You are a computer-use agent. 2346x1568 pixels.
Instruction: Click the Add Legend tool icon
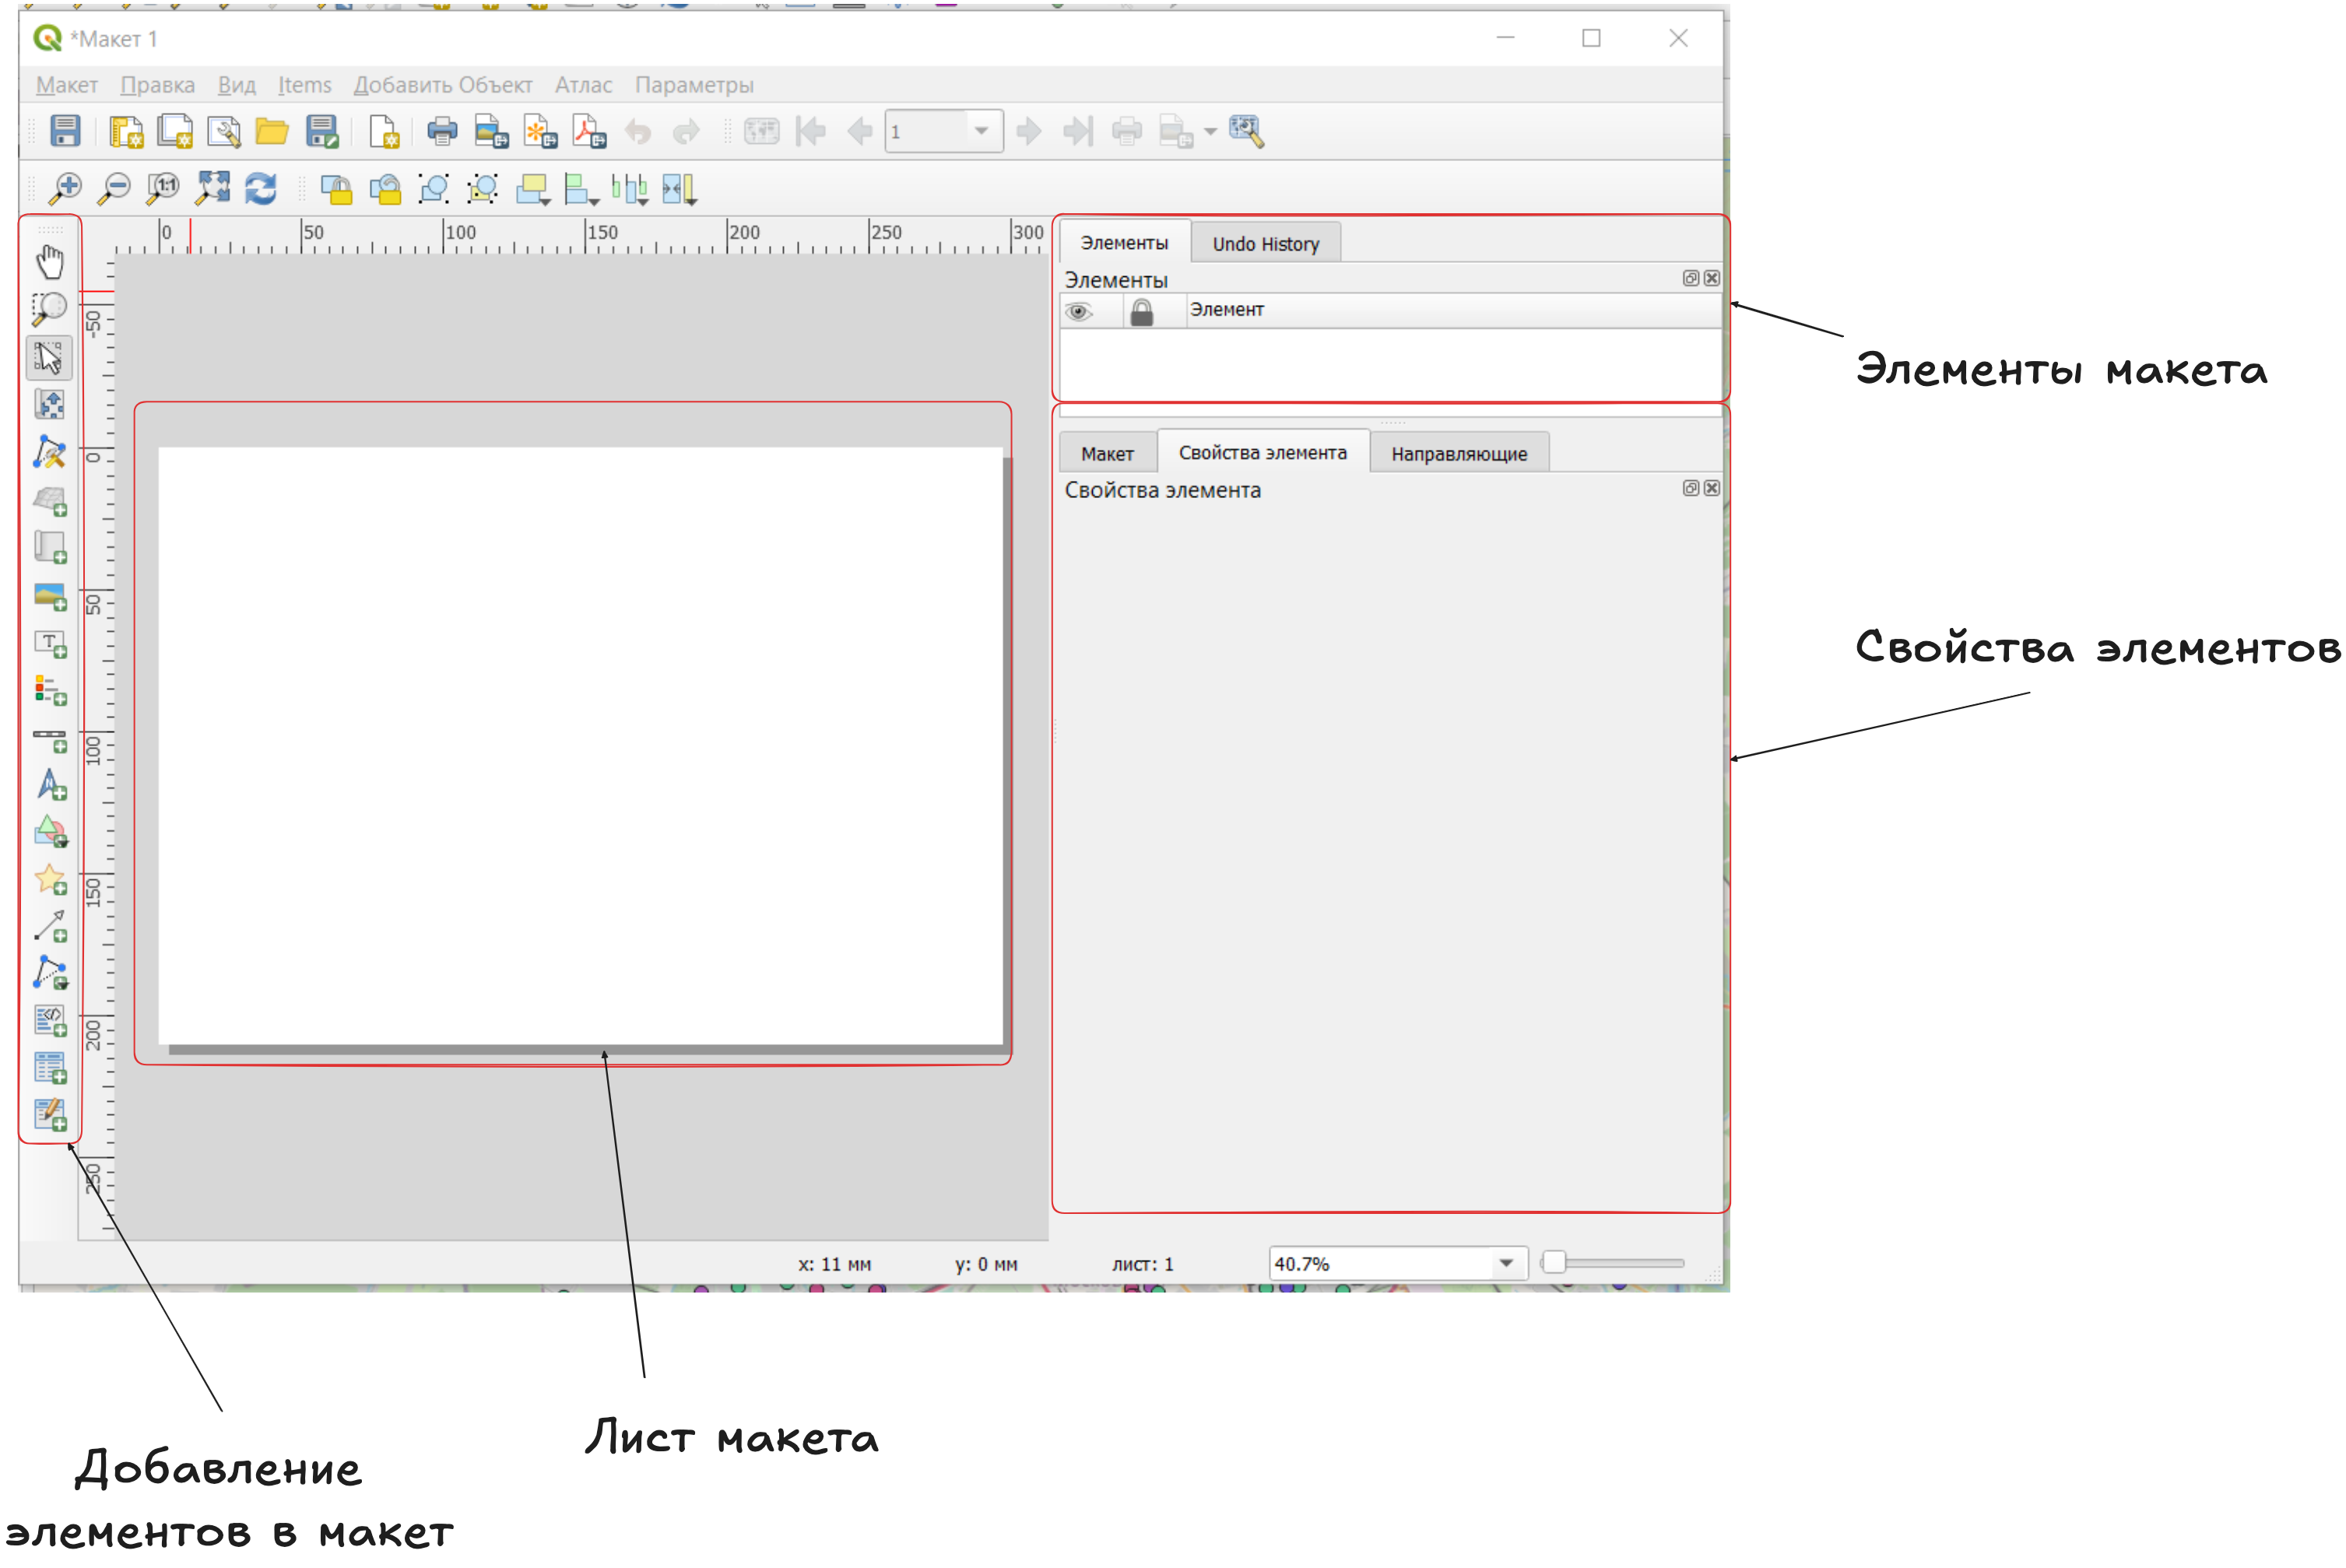49,691
